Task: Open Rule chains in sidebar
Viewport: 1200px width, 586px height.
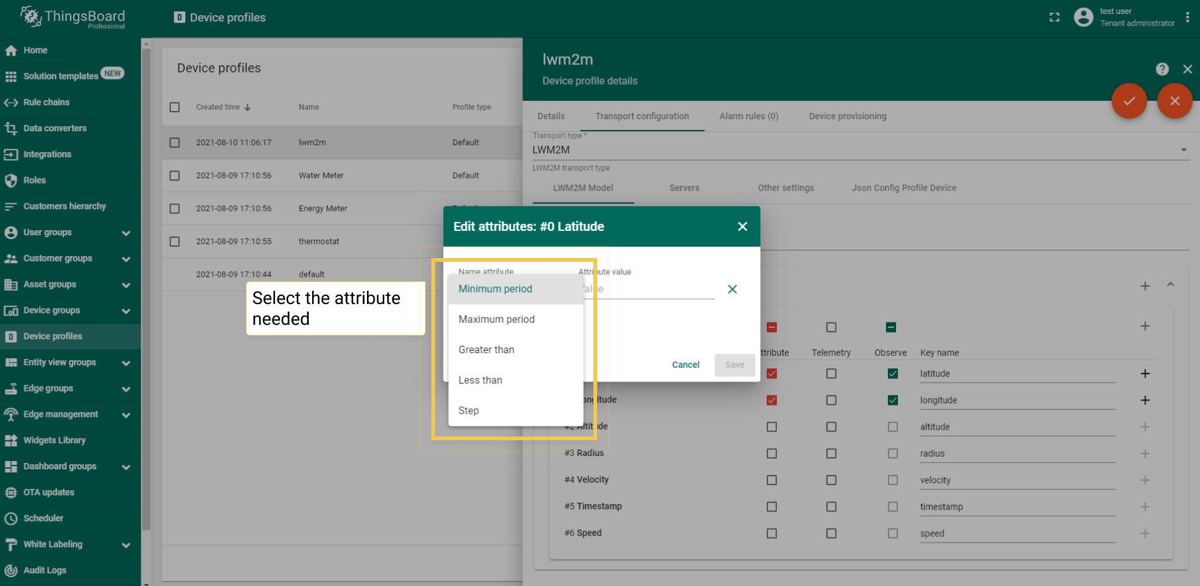Action: 46,102
